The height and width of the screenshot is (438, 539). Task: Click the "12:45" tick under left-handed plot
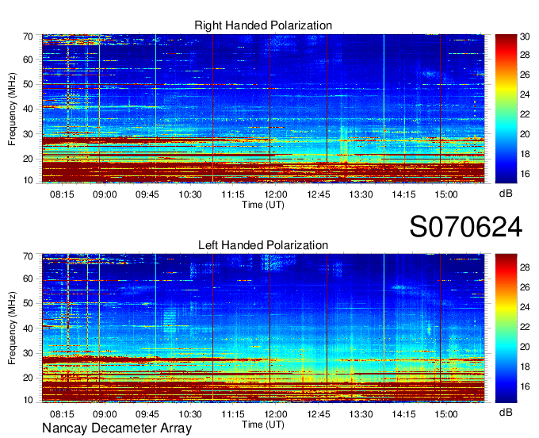[x=319, y=414]
